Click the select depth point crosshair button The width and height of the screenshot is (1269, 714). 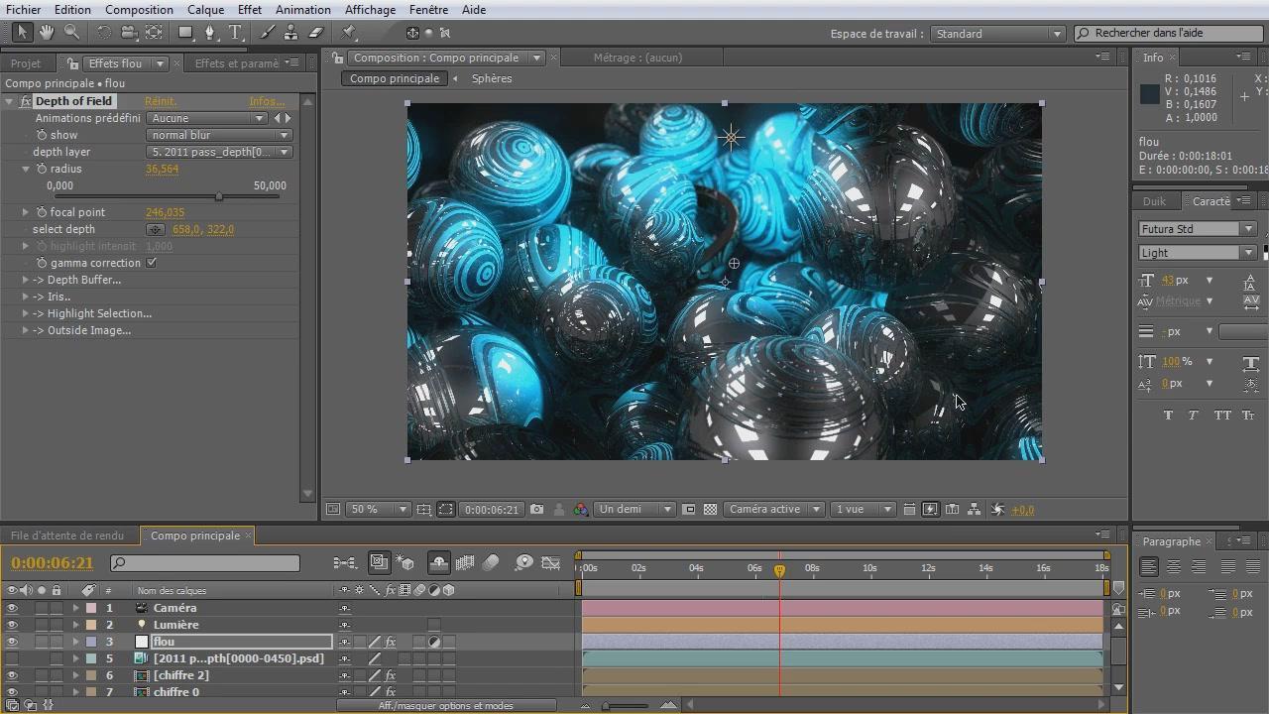click(156, 229)
